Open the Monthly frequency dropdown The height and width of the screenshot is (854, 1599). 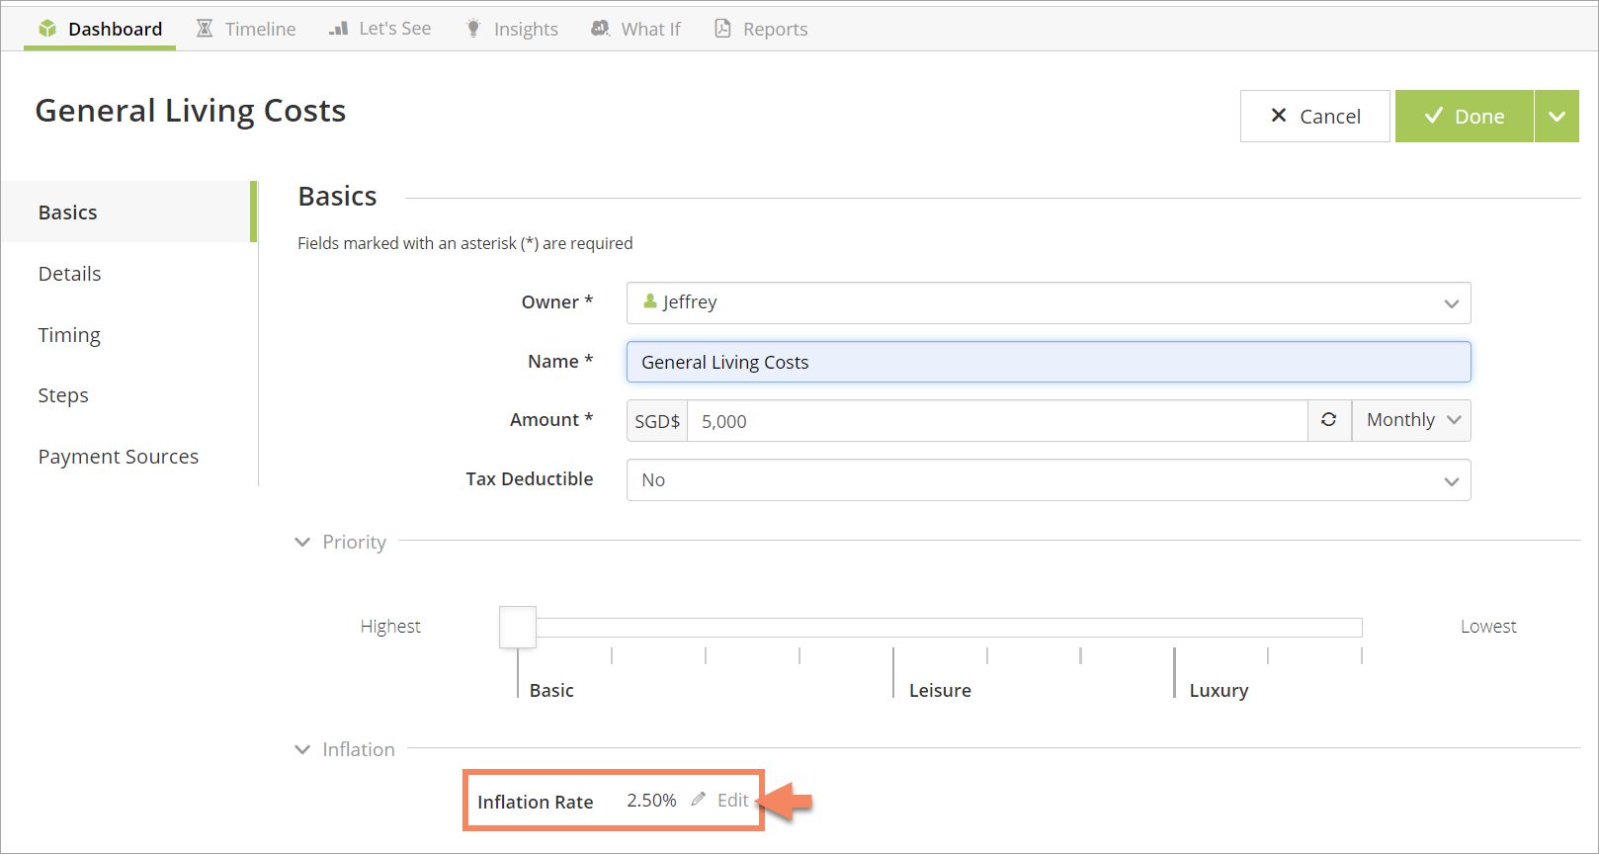[1411, 420]
